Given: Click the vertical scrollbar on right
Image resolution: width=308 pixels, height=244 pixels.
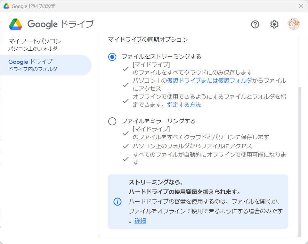Looking at the screenshot, I should tap(300, 162).
